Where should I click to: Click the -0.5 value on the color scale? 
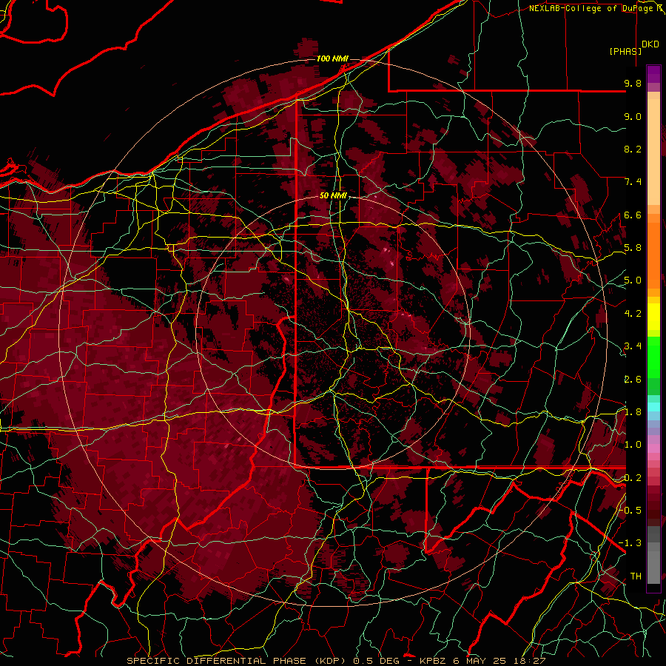pyautogui.click(x=630, y=511)
